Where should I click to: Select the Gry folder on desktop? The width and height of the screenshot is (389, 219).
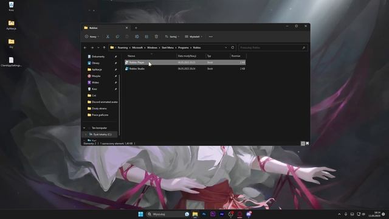click(x=11, y=43)
